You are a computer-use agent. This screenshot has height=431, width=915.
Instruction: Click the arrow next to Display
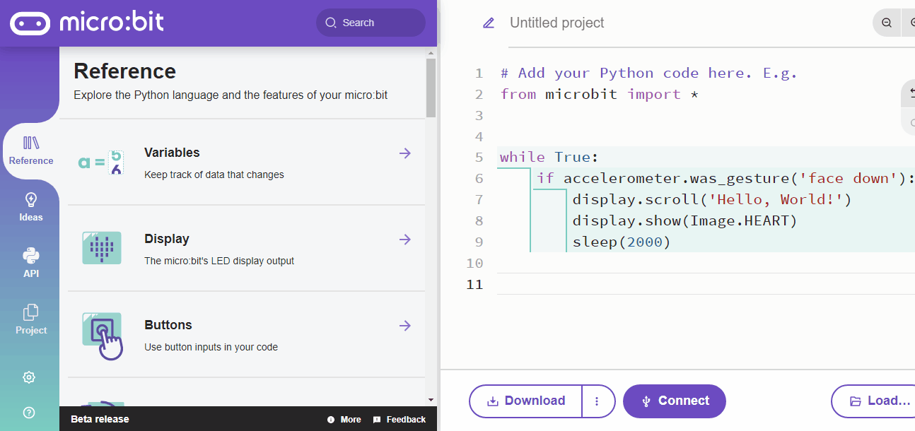(x=405, y=240)
